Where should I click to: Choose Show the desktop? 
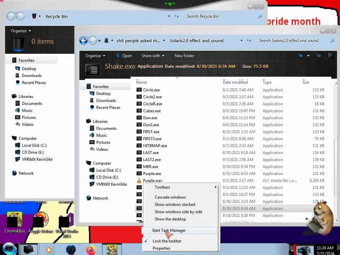[170, 219]
